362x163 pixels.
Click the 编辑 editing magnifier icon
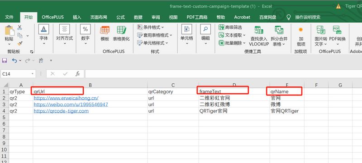[205, 29]
